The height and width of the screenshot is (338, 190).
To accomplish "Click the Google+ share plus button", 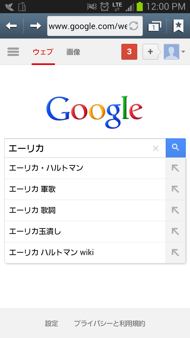I will pyautogui.click(x=150, y=52).
